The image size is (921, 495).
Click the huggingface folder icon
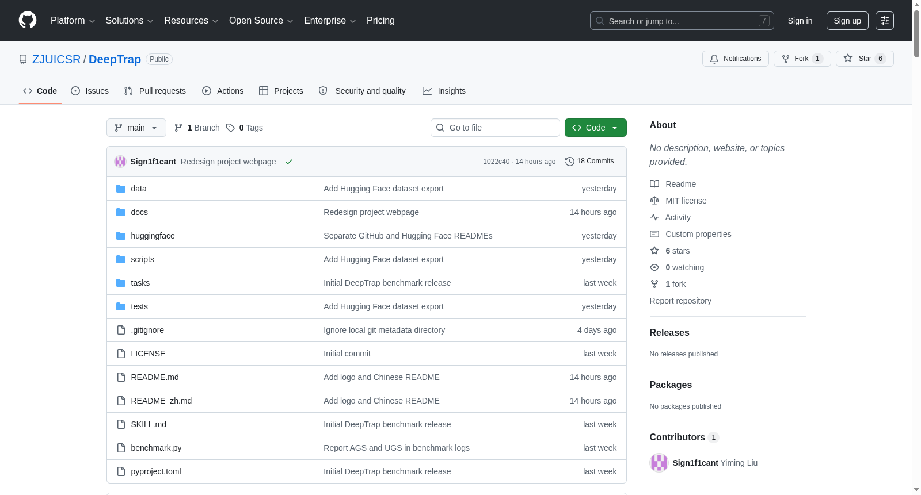coord(121,236)
